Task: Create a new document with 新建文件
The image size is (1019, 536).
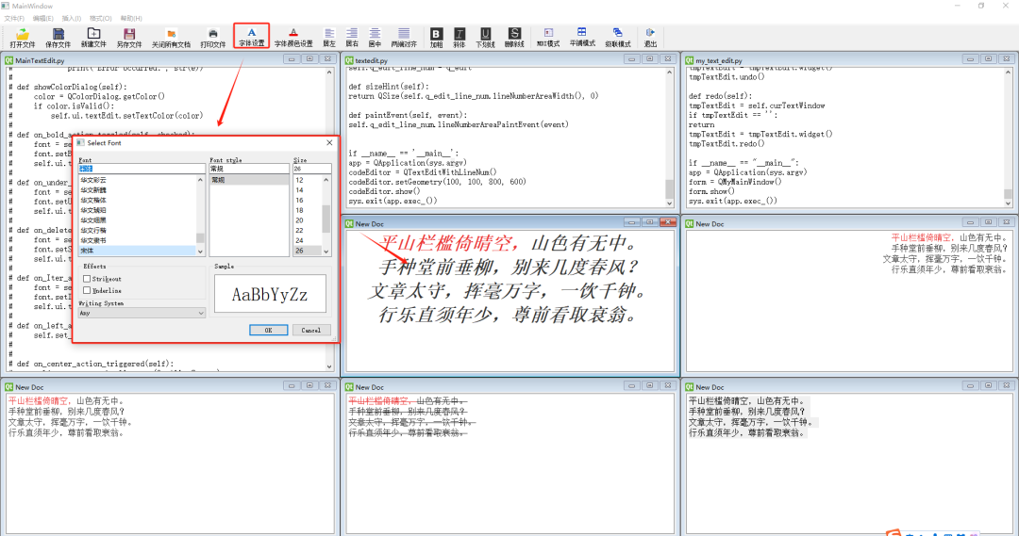Action: 93,38
